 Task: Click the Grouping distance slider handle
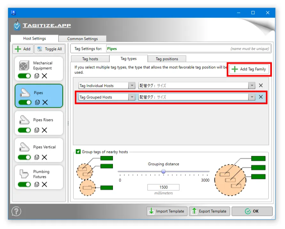coord(163,172)
